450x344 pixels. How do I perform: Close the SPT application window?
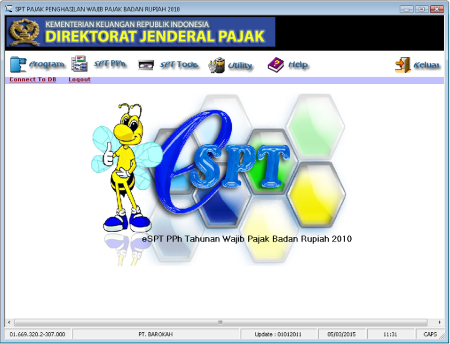[437, 9]
